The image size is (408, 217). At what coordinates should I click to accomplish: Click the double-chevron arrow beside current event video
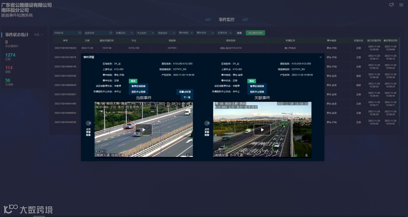click(90, 123)
